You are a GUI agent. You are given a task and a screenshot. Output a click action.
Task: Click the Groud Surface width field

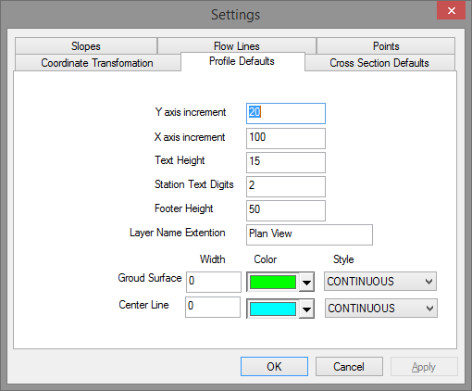pyautogui.click(x=214, y=282)
